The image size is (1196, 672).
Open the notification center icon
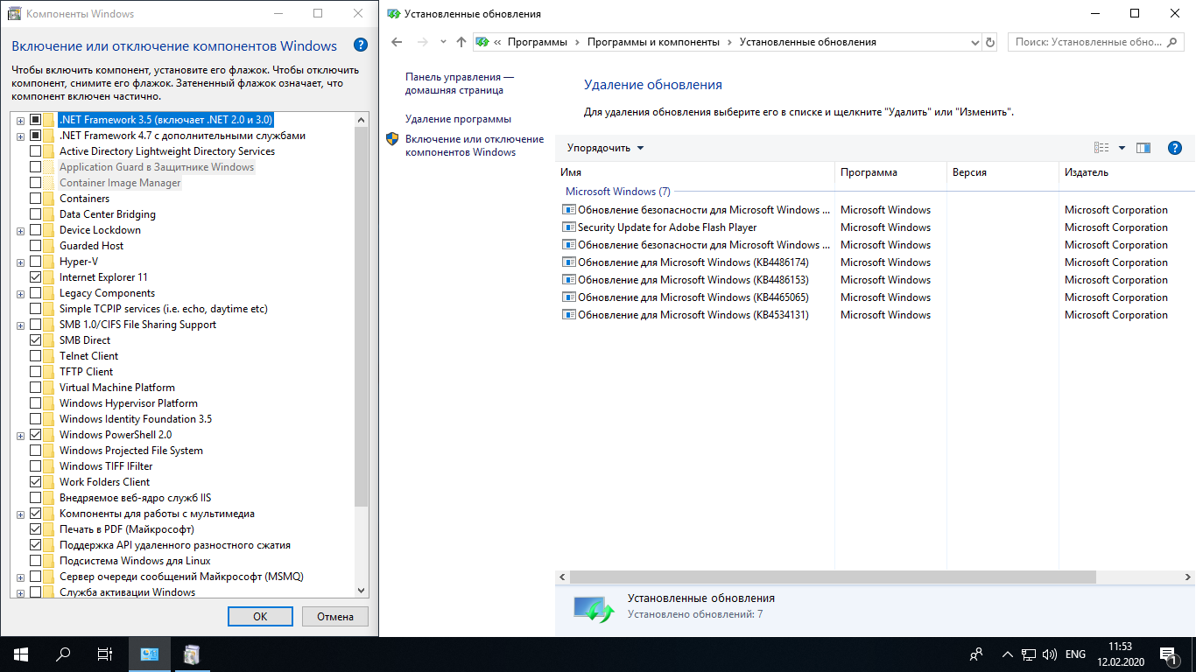tap(1168, 654)
